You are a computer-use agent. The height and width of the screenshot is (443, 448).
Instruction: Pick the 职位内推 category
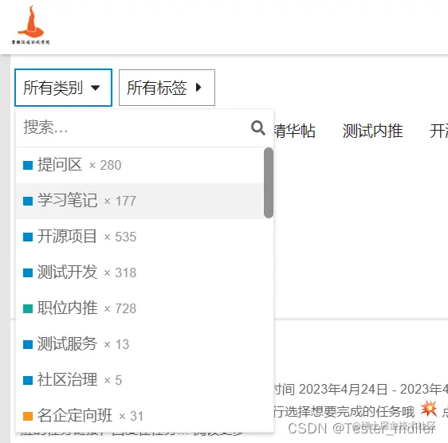click(x=140, y=308)
